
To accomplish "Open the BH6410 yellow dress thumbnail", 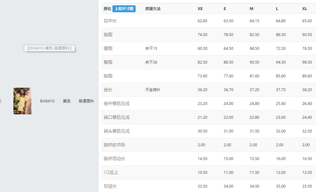I will (22, 101).
